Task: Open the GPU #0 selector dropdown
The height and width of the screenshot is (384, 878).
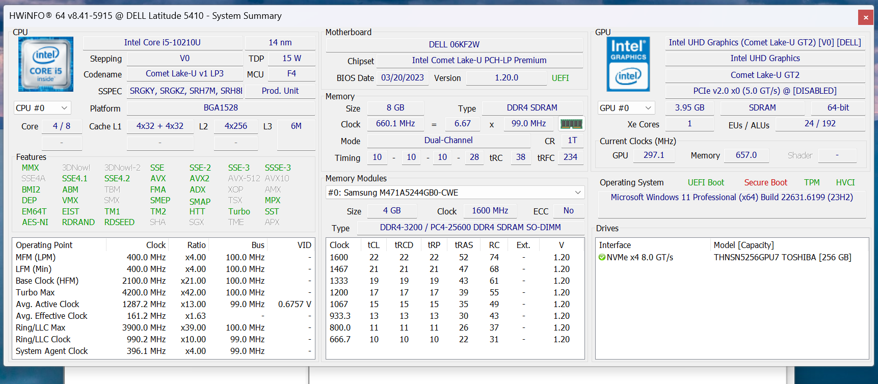Action: pyautogui.click(x=626, y=108)
